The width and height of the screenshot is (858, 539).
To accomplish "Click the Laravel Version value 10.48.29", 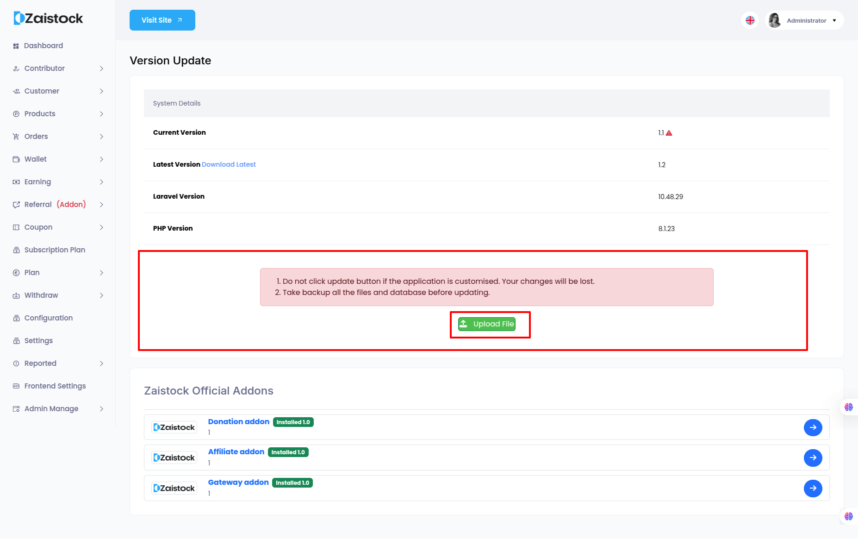I will tap(671, 197).
